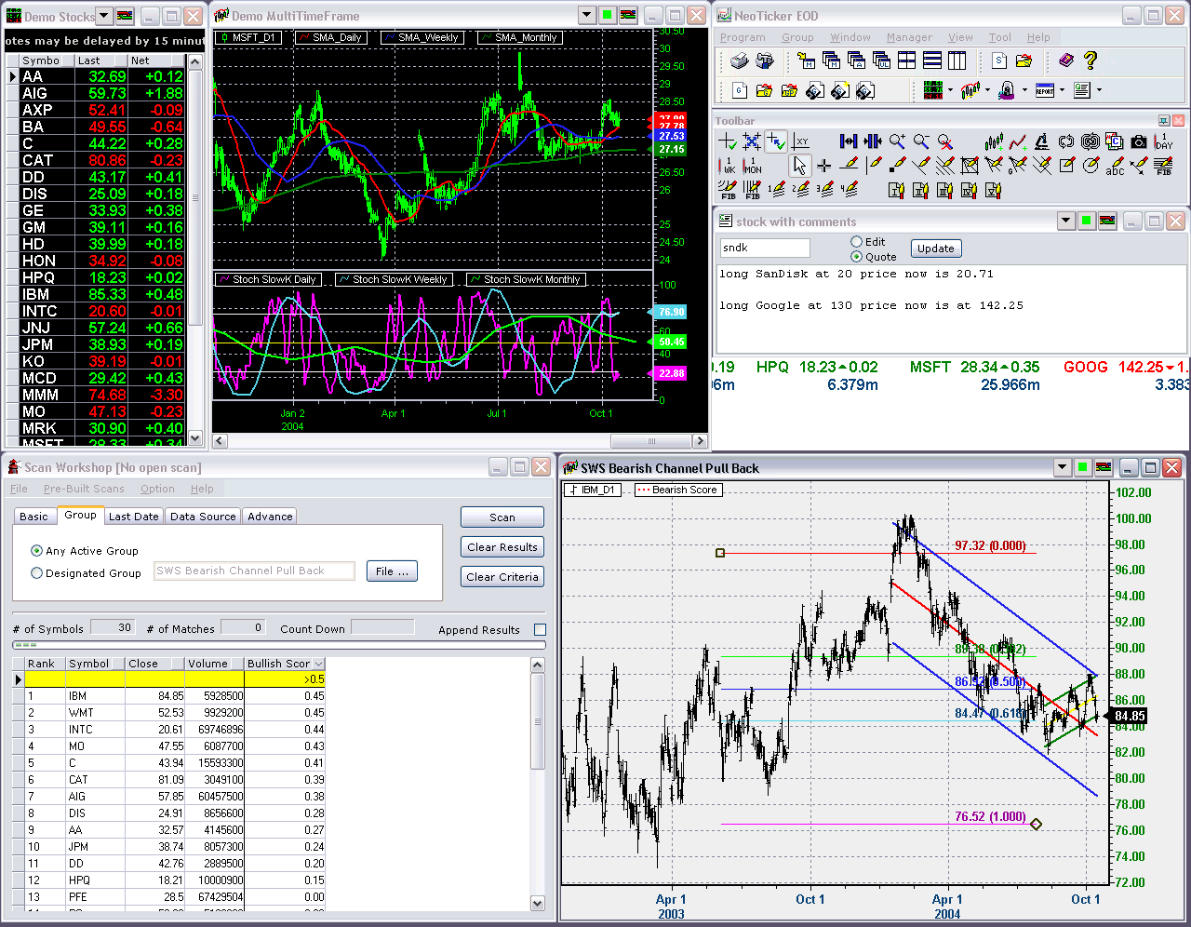The height and width of the screenshot is (927, 1191).
Task: Switch to the Basic tab
Action: (33, 517)
